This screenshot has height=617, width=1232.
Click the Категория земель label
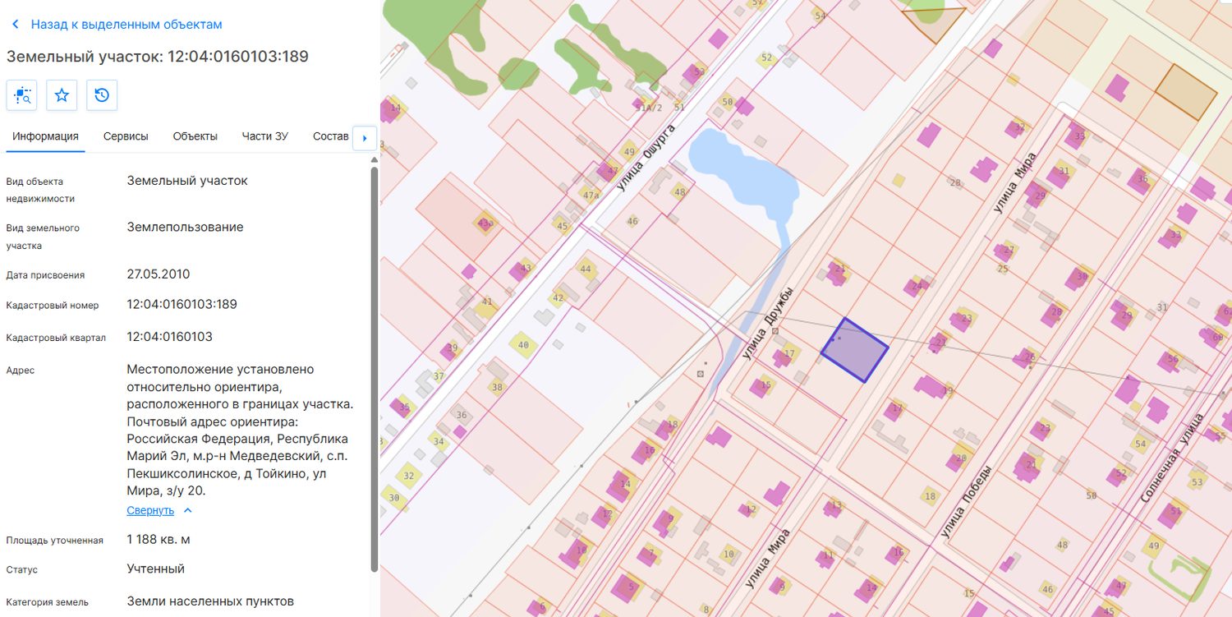coord(47,602)
